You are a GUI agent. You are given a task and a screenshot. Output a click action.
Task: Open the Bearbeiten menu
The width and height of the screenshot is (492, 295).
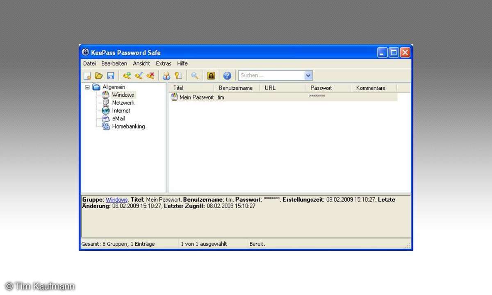114,64
